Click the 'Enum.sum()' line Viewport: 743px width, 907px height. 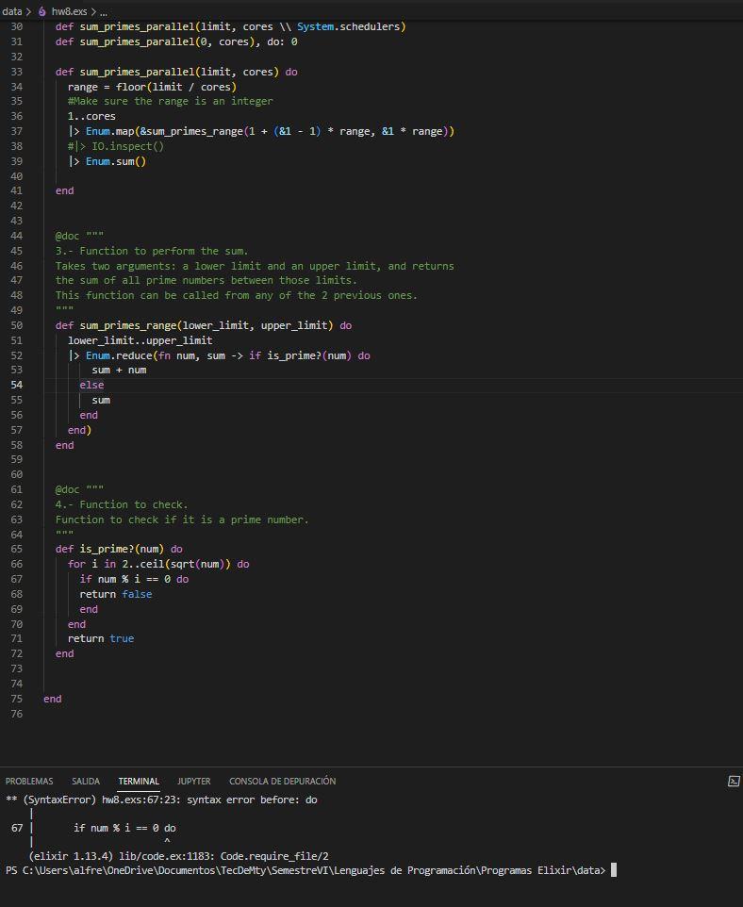(x=107, y=161)
